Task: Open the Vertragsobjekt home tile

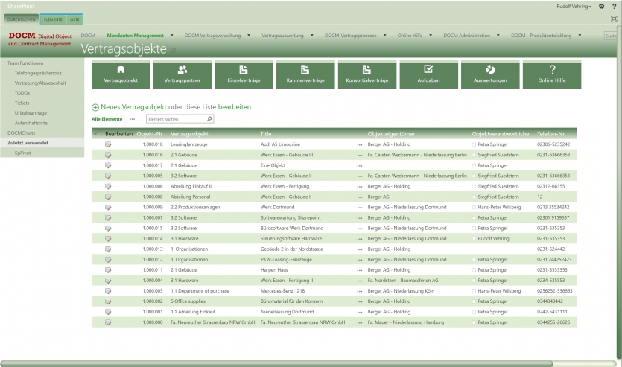Action: (x=121, y=74)
